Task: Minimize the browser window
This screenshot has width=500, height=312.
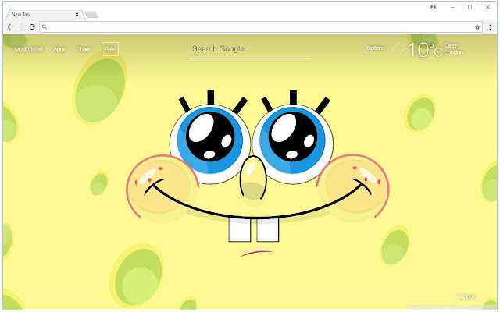Action: [x=452, y=7]
